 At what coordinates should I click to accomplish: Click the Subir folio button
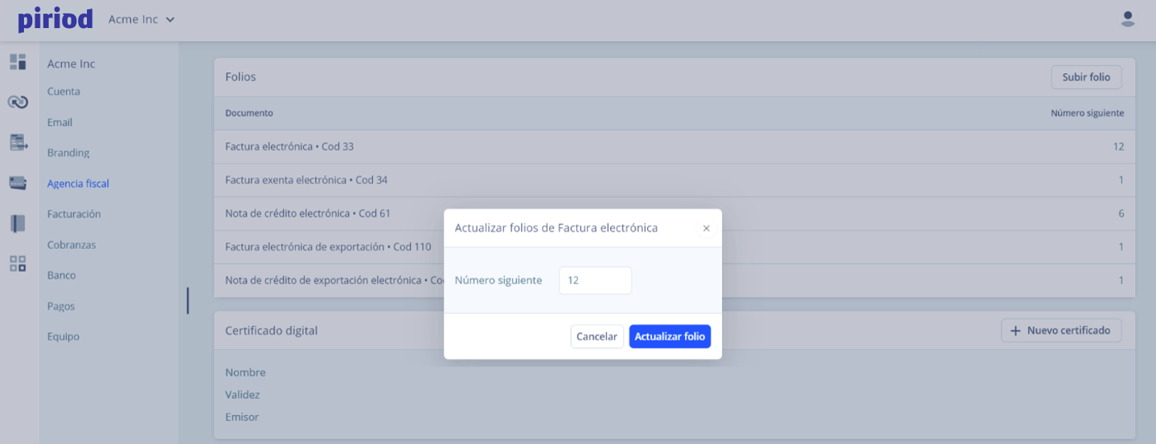click(1086, 77)
